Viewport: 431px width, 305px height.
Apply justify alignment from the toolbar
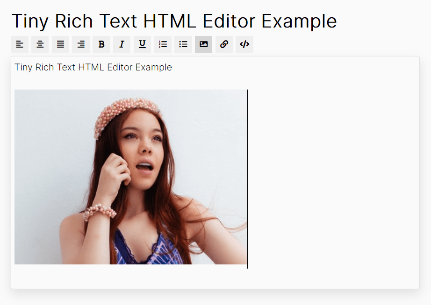(60, 44)
